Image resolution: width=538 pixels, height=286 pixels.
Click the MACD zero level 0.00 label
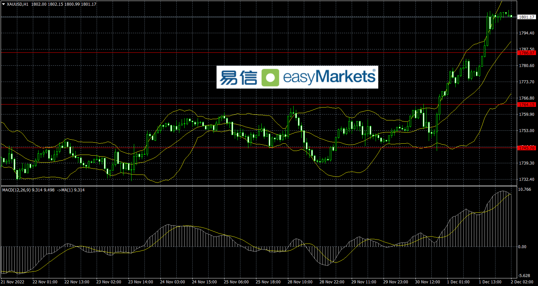tap(522, 247)
